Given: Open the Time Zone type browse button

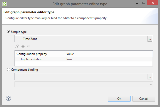Looking at the screenshot, I should tap(150, 39).
